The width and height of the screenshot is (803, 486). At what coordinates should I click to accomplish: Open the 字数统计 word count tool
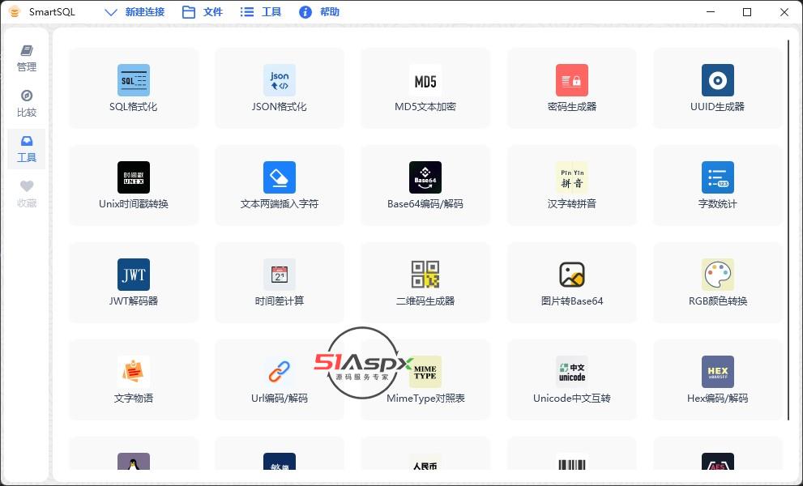(717, 185)
